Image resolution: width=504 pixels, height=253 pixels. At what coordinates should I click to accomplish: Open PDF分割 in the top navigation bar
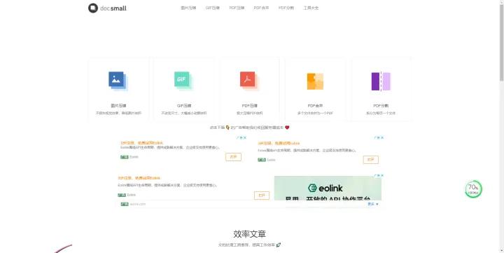pyautogui.click(x=286, y=8)
